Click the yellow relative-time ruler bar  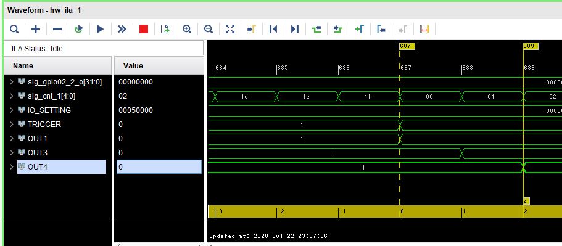[x=385, y=211]
